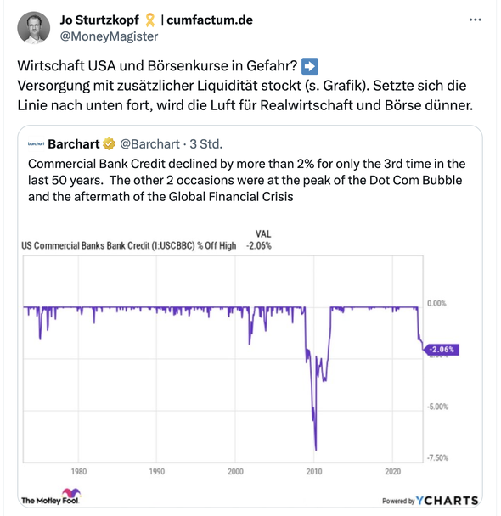Click the Jo Sturtzkopf display name
The height and width of the screenshot is (516, 501).
point(99,20)
